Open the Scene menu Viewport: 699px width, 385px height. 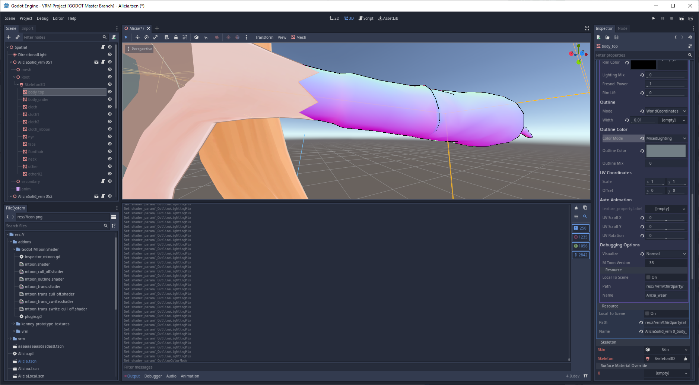click(x=10, y=18)
